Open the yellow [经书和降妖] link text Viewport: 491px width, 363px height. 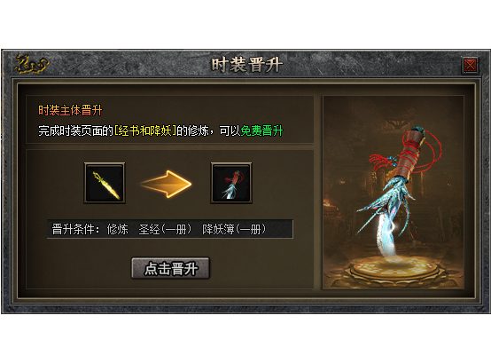145,130
